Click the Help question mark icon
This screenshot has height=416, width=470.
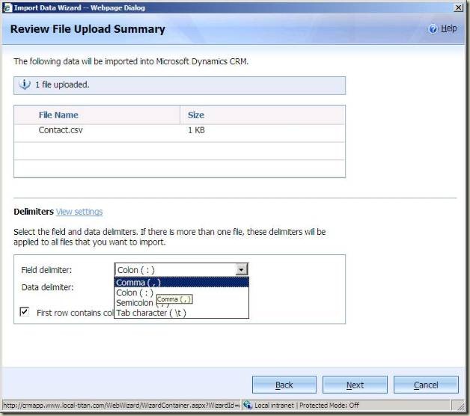pos(433,28)
